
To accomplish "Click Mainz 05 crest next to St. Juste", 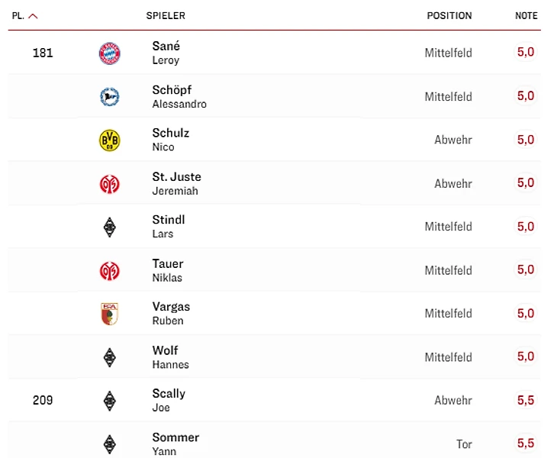I will click(x=110, y=184).
